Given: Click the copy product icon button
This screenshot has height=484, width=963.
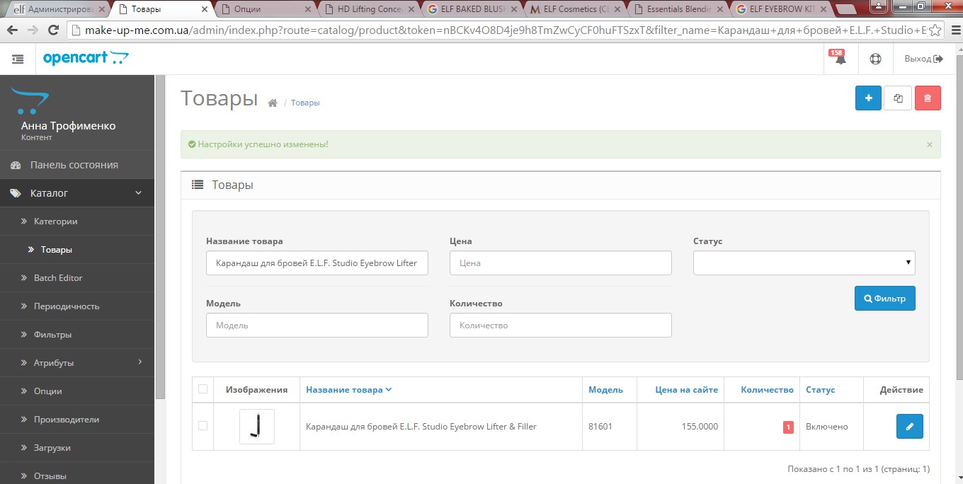Looking at the screenshot, I should pos(898,98).
